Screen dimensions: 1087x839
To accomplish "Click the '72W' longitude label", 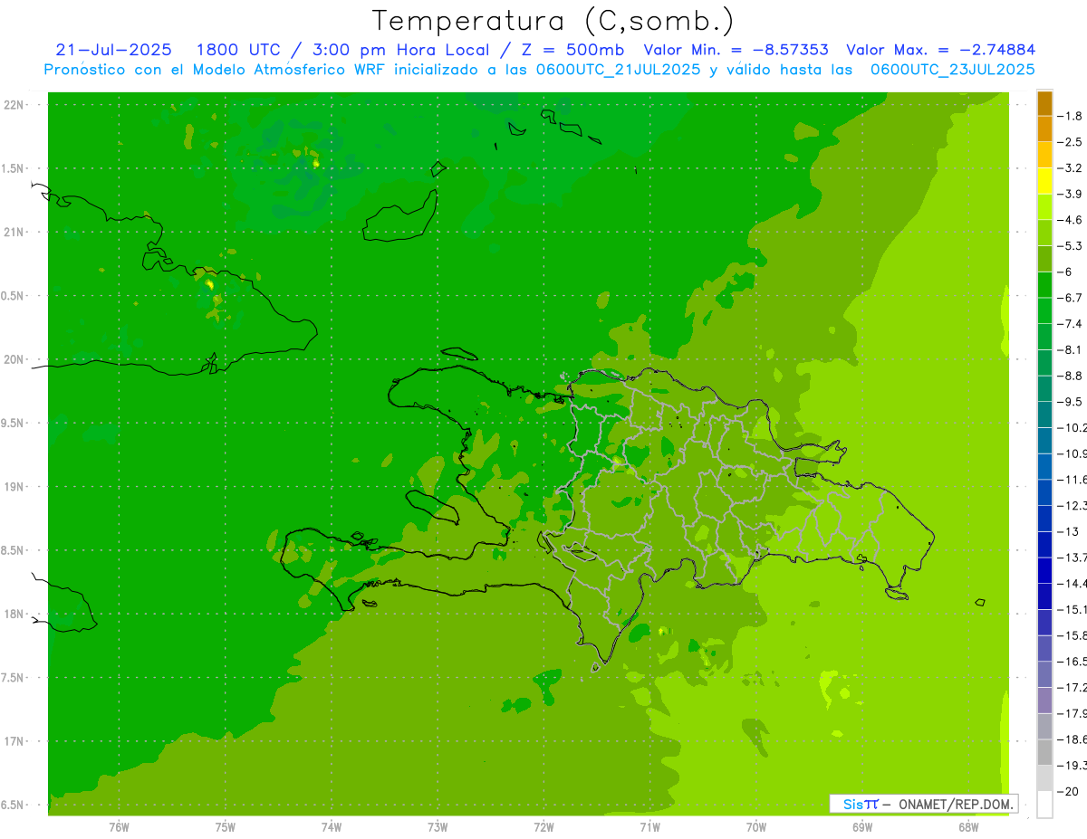I will click(544, 827).
